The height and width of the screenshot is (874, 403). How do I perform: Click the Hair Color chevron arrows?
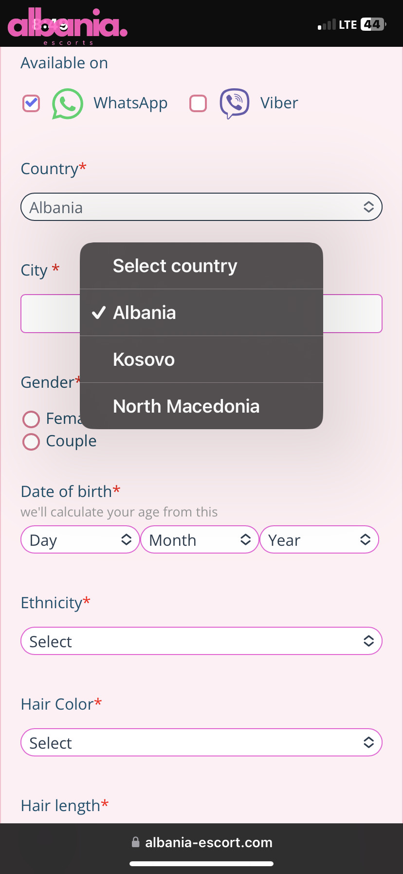coord(368,742)
